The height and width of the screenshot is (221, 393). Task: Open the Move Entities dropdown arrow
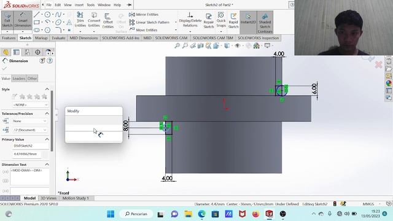176,30
